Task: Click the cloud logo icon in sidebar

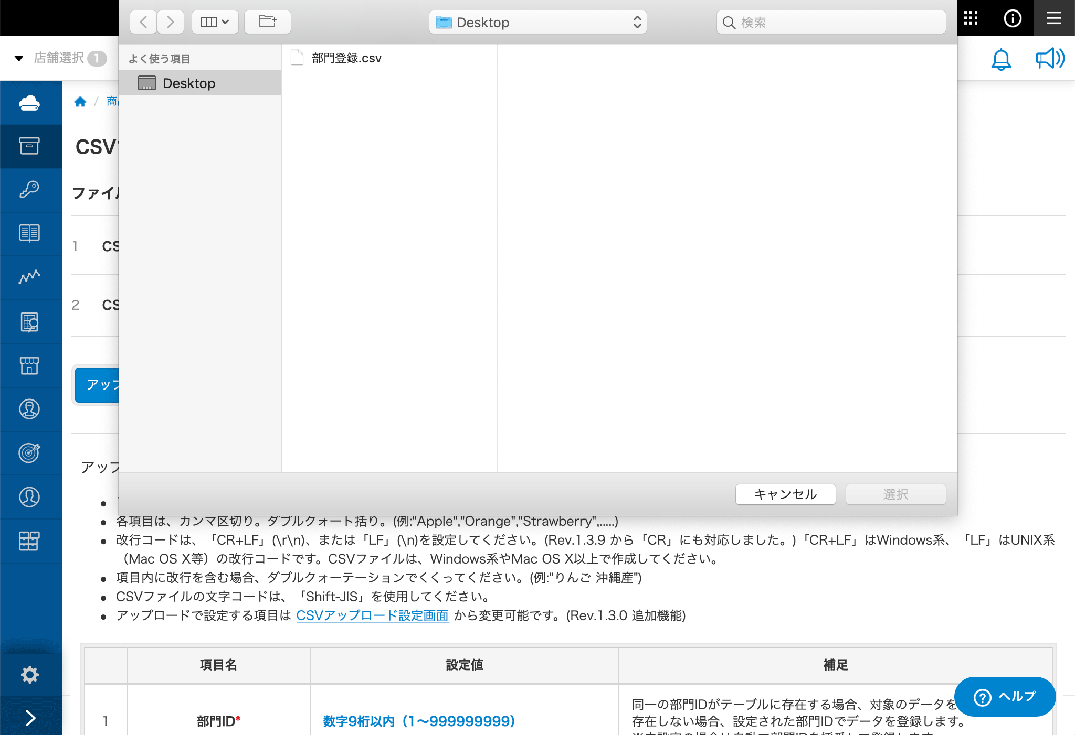Action: click(x=30, y=103)
